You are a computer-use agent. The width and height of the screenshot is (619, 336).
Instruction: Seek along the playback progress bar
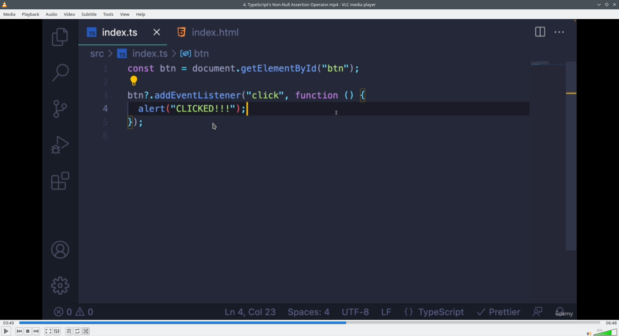click(309, 322)
